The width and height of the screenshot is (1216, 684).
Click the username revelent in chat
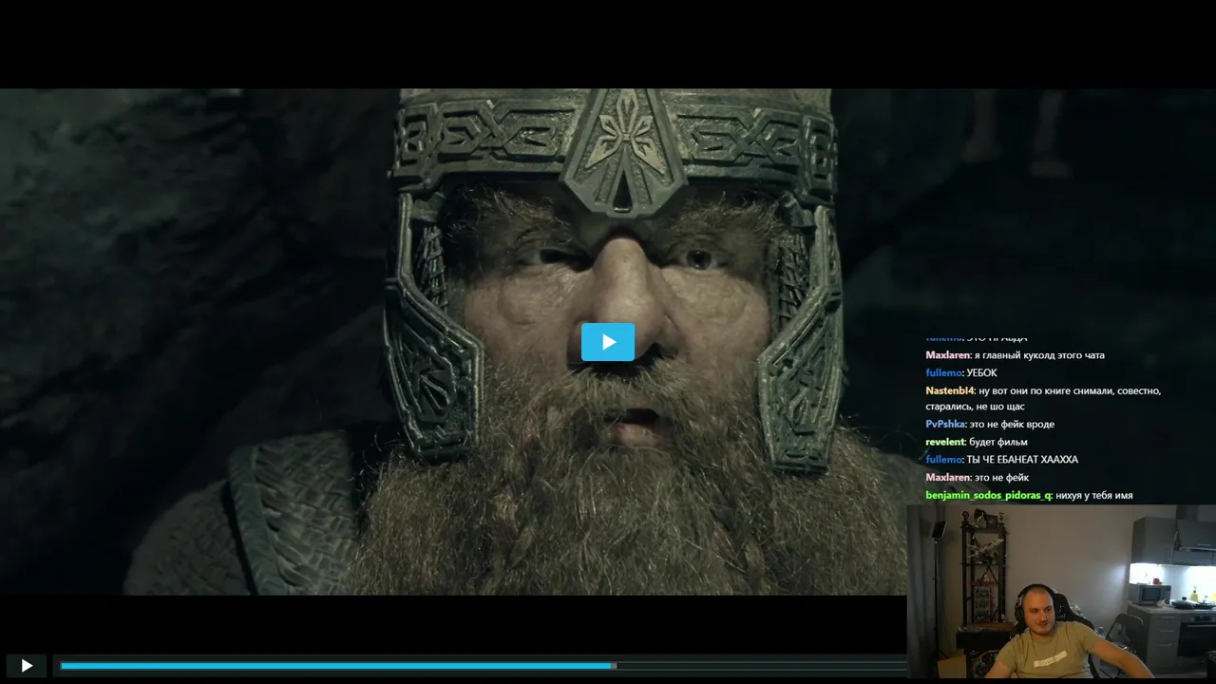click(x=945, y=442)
